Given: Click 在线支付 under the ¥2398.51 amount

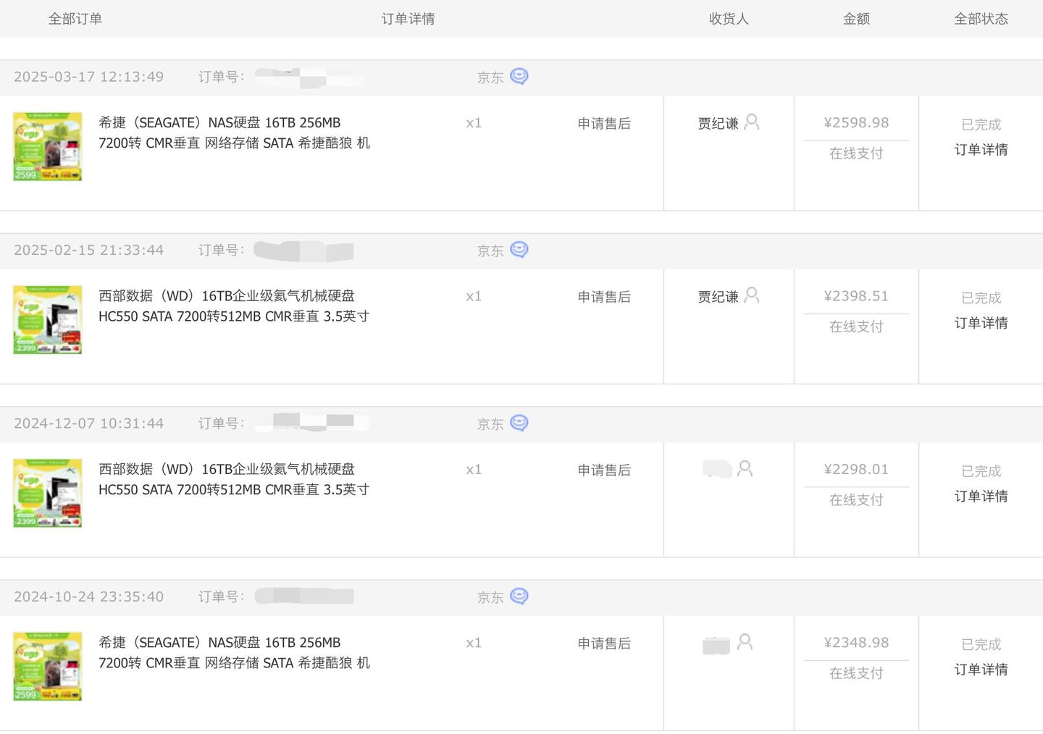Looking at the screenshot, I should click(856, 327).
